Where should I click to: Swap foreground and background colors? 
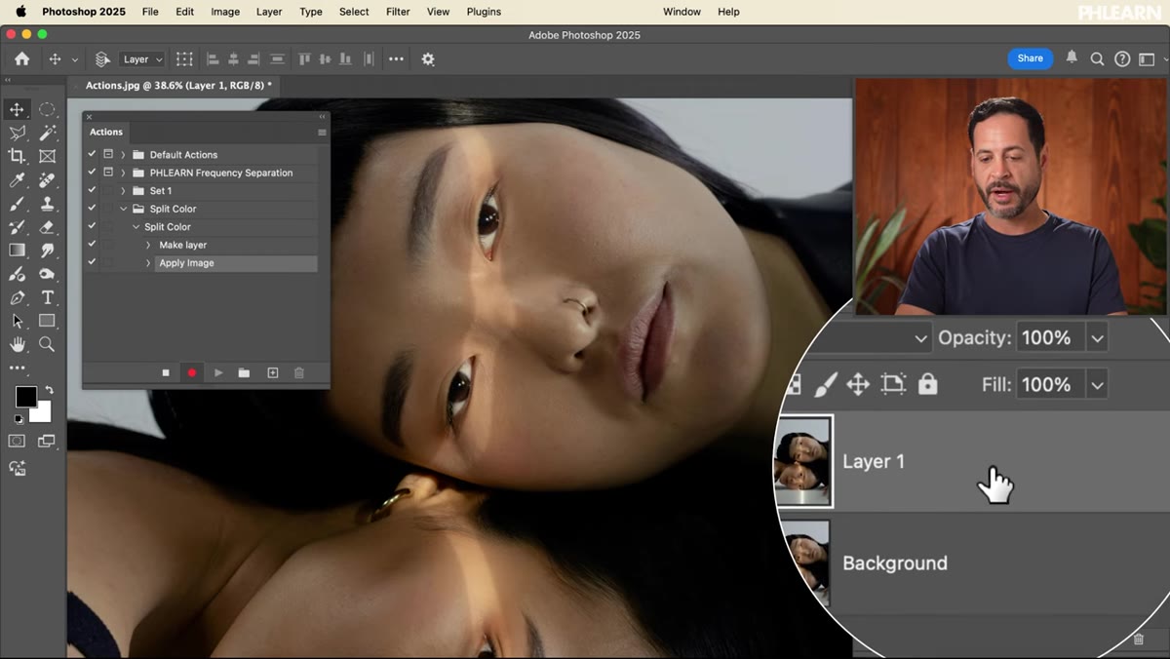49,390
